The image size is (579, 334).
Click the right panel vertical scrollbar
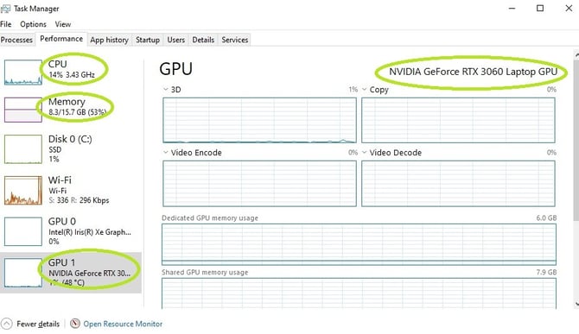click(x=576, y=140)
